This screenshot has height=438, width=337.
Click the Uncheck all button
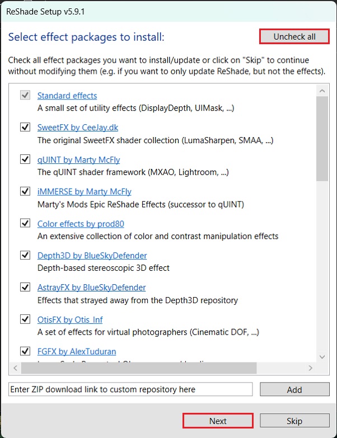pos(294,36)
